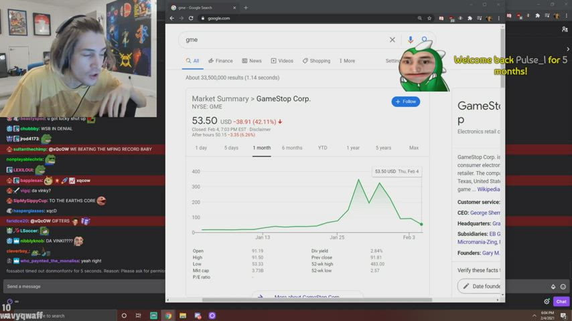Click the browser's vertical scrollbar

(503, 58)
